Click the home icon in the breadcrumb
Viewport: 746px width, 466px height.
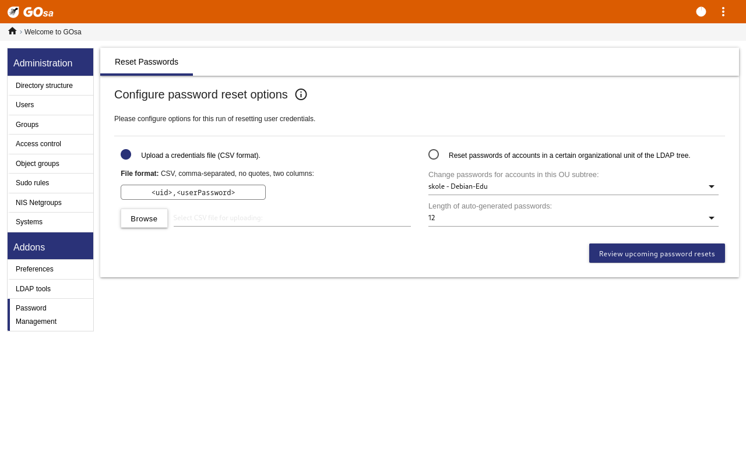[12, 31]
